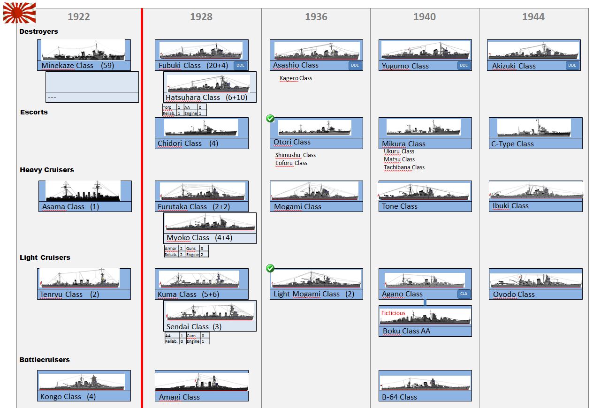Select the Kongo Class battlecruiser image
Image resolution: width=593 pixels, height=408 pixels.
pyautogui.click(x=82, y=382)
